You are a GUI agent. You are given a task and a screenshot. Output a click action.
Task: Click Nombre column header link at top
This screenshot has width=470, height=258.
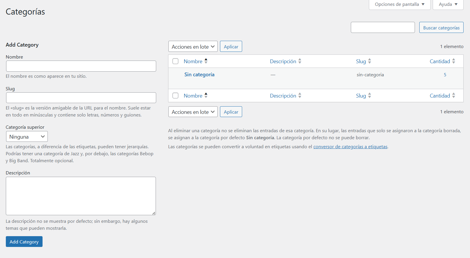click(193, 61)
